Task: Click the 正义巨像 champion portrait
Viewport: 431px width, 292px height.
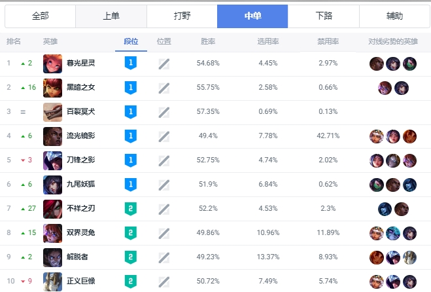Action: point(53,282)
